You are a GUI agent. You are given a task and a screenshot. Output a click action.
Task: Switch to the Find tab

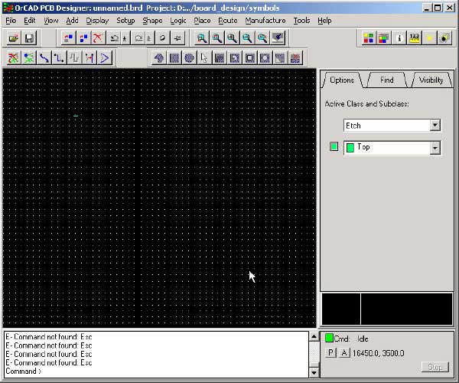click(x=387, y=80)
